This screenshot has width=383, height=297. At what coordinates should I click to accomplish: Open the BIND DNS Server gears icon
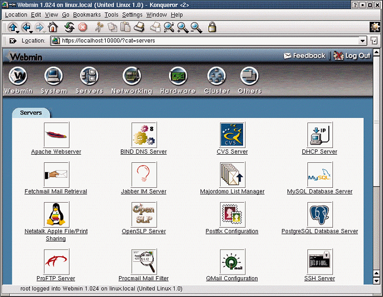(144, 135)
